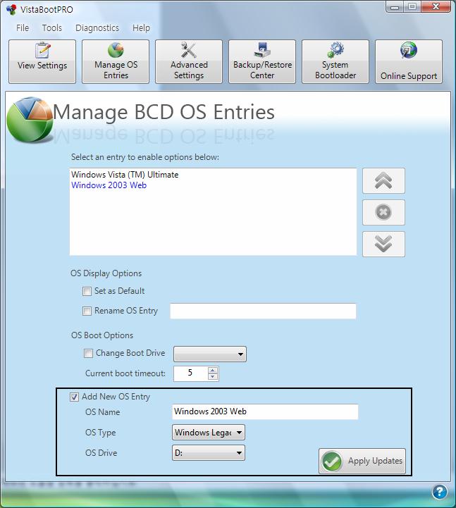Increase boot timeout with up arrow
456x508 pixels.
point(213,371)
